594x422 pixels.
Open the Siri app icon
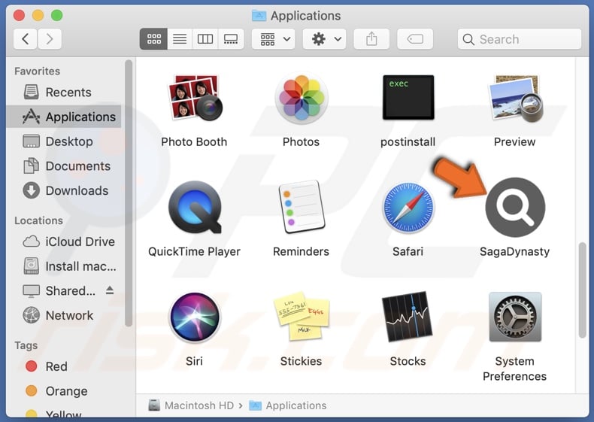click(195, 317)
